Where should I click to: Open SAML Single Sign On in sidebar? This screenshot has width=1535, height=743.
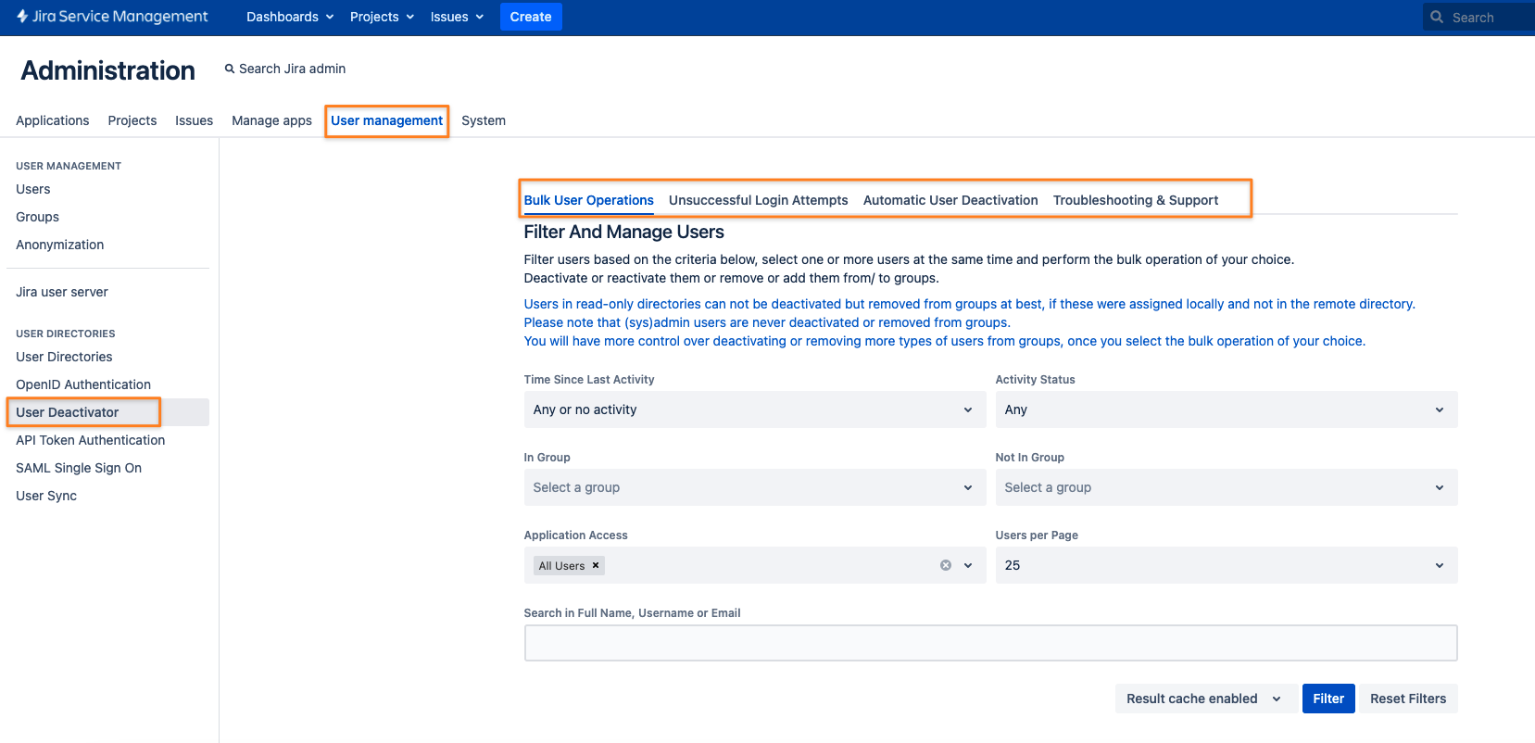click(x=79, y=468)
